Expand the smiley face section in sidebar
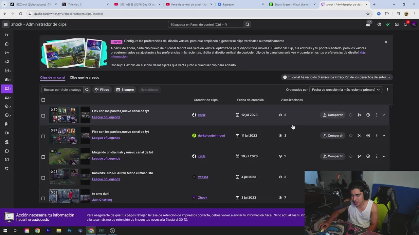This screenshot has width=419, height=235. (x=8, y=115)
